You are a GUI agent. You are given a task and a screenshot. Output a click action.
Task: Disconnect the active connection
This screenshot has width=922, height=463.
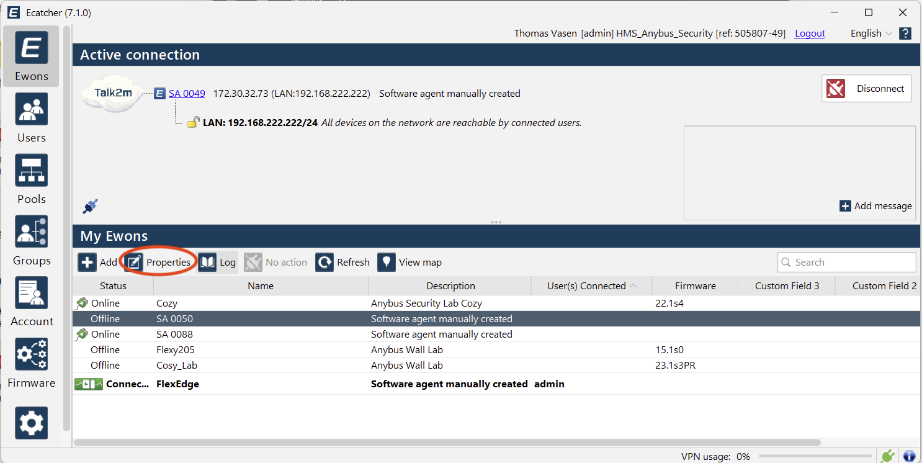(866, 89)
